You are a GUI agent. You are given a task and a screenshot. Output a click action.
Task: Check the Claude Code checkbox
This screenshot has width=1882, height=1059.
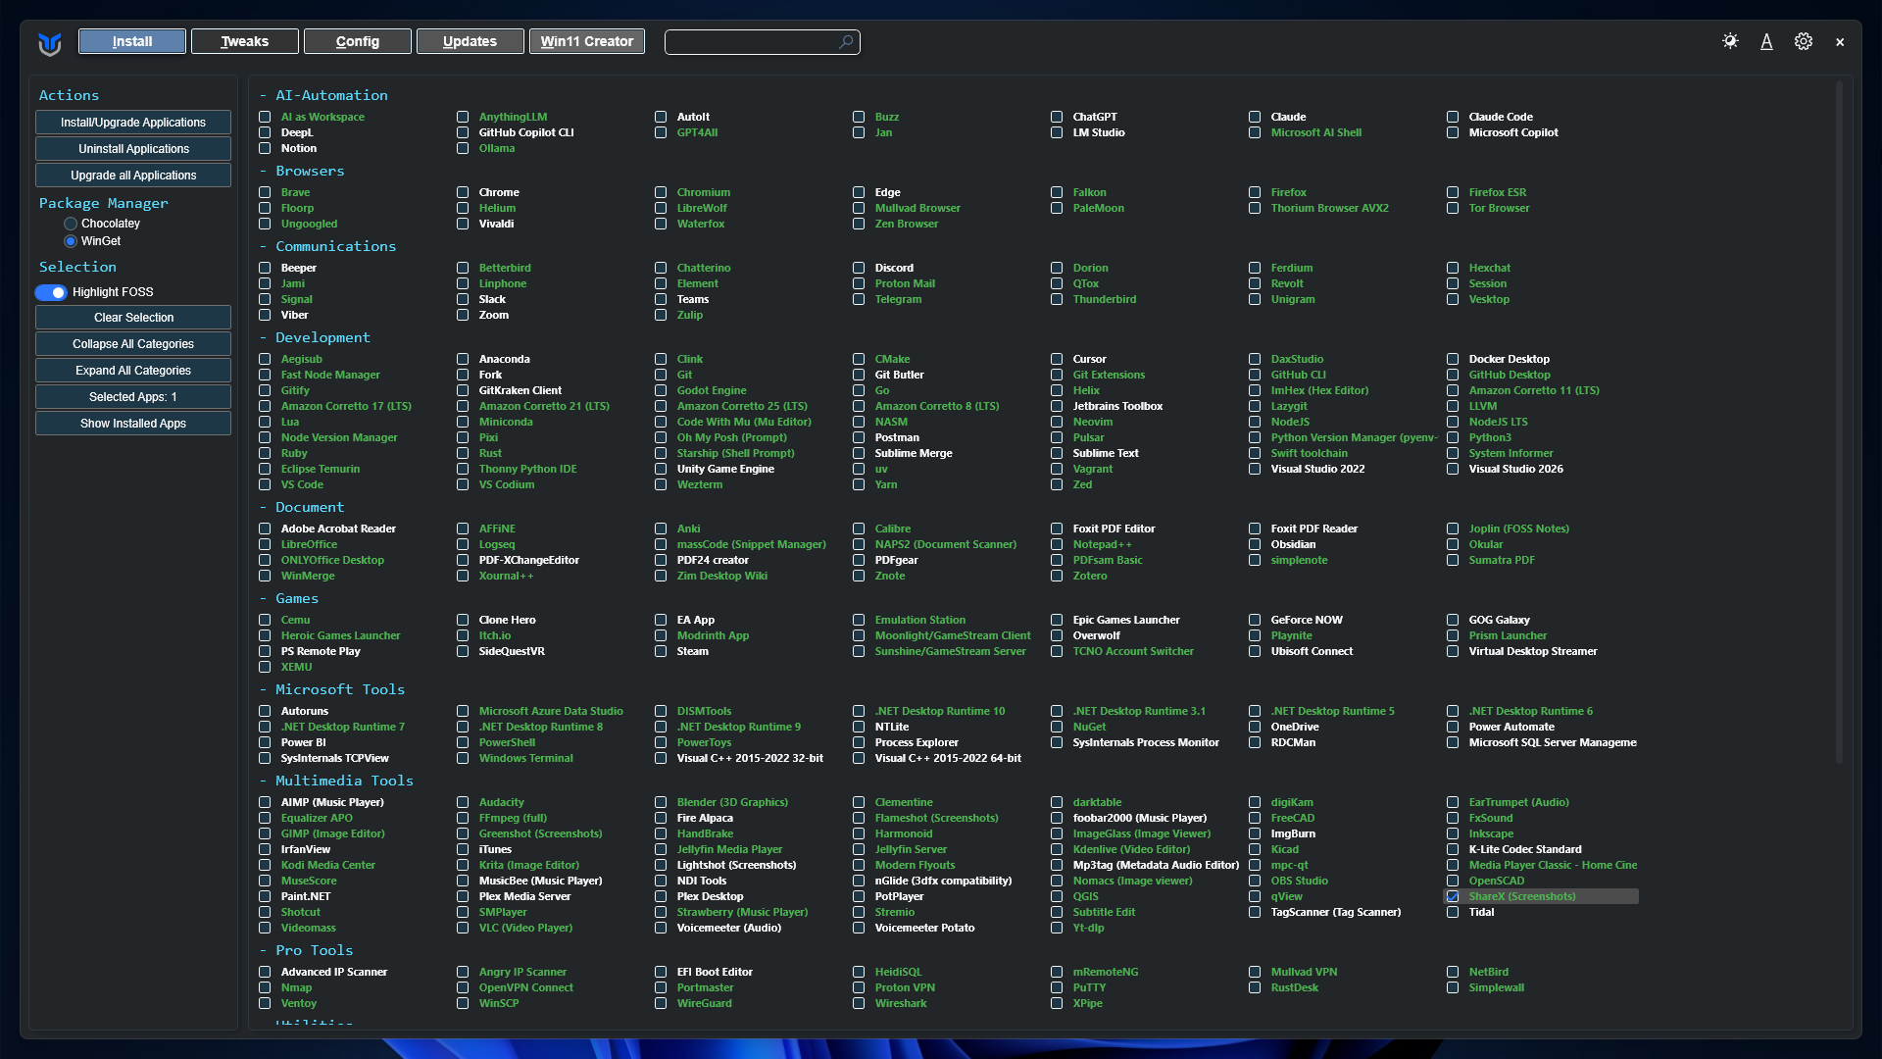[1453, 117]
